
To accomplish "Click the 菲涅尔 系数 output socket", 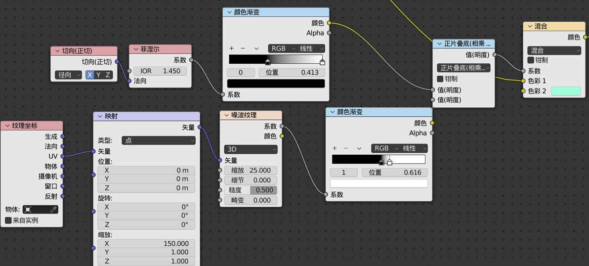I will pos(191,60).
